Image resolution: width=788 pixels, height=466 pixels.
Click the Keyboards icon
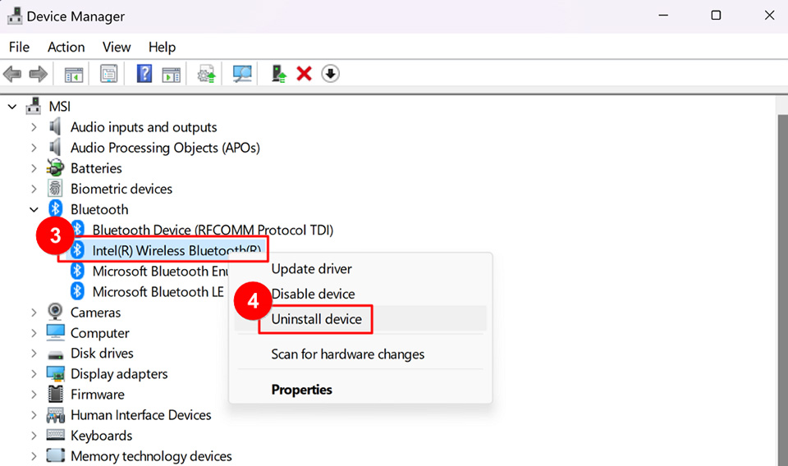click(55, 435)
